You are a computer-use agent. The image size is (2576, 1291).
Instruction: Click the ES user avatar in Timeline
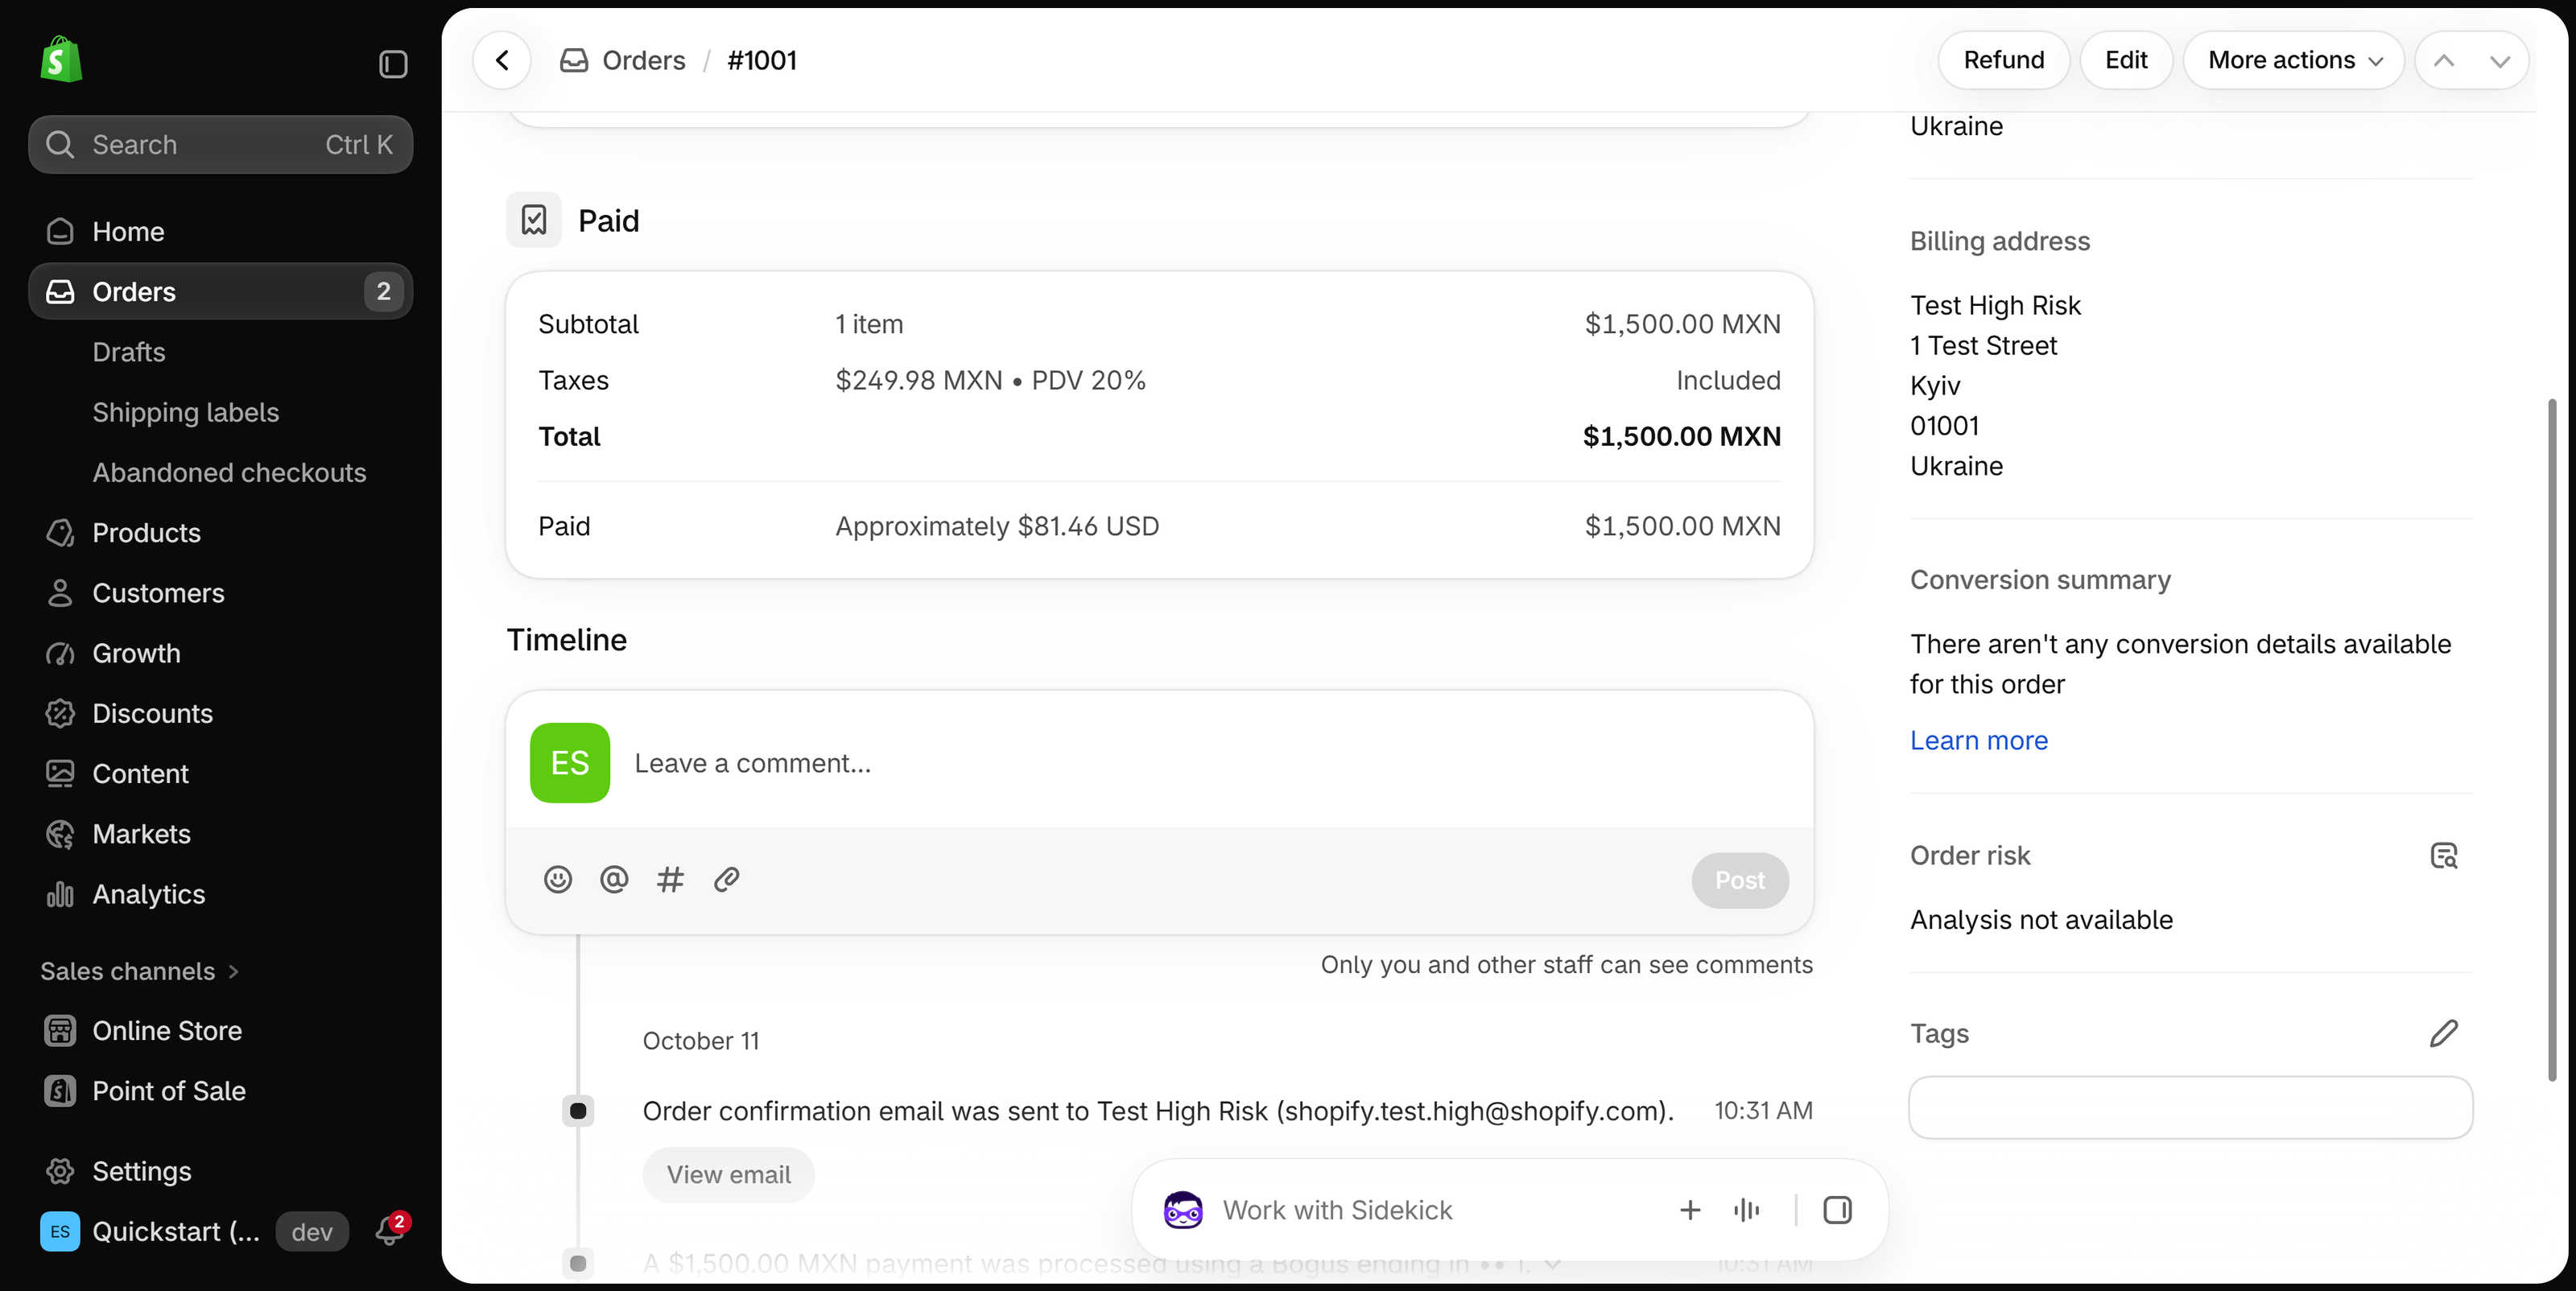(570, 763)
